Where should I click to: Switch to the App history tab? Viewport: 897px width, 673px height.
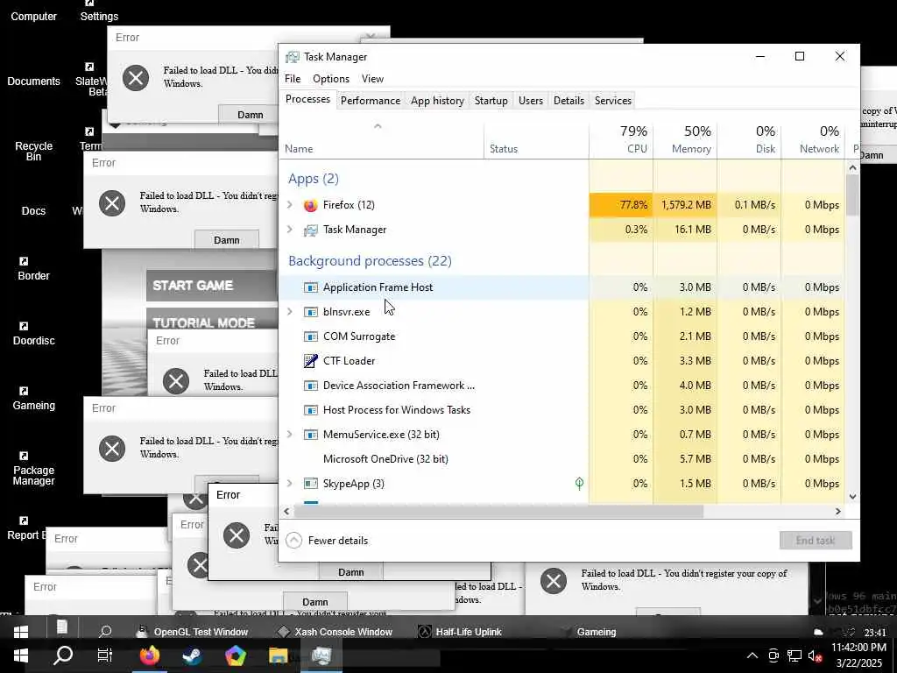pyautogui.click(x=437, y=101)
